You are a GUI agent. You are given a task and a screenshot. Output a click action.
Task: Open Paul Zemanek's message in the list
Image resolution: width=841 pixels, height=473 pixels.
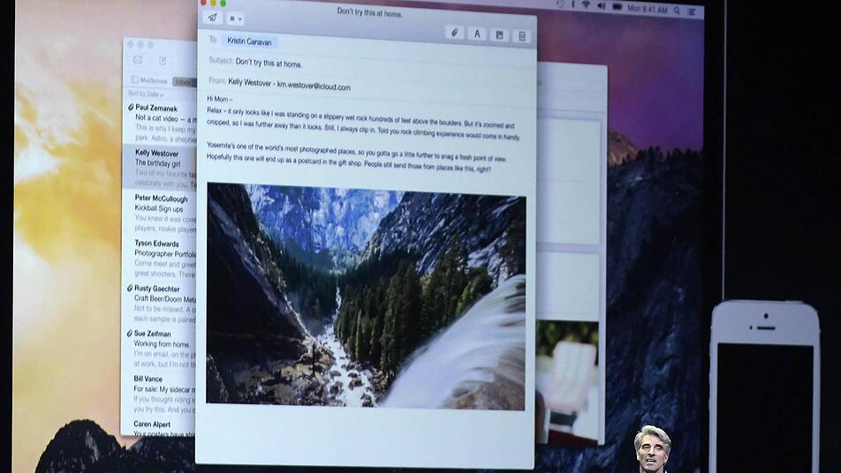[x=160, y=122]
